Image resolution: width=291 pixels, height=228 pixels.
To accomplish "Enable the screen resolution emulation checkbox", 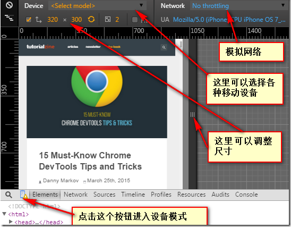I will pyautogui.click(x=29, y=20).
